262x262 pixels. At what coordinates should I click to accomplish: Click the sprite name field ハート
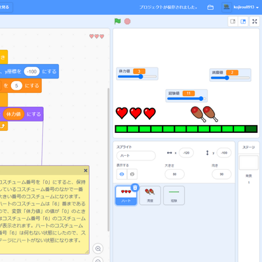tap(136, 156)
